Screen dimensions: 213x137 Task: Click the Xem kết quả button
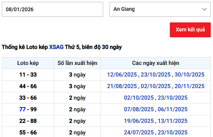pyautogui.click(x=190, y=30)
